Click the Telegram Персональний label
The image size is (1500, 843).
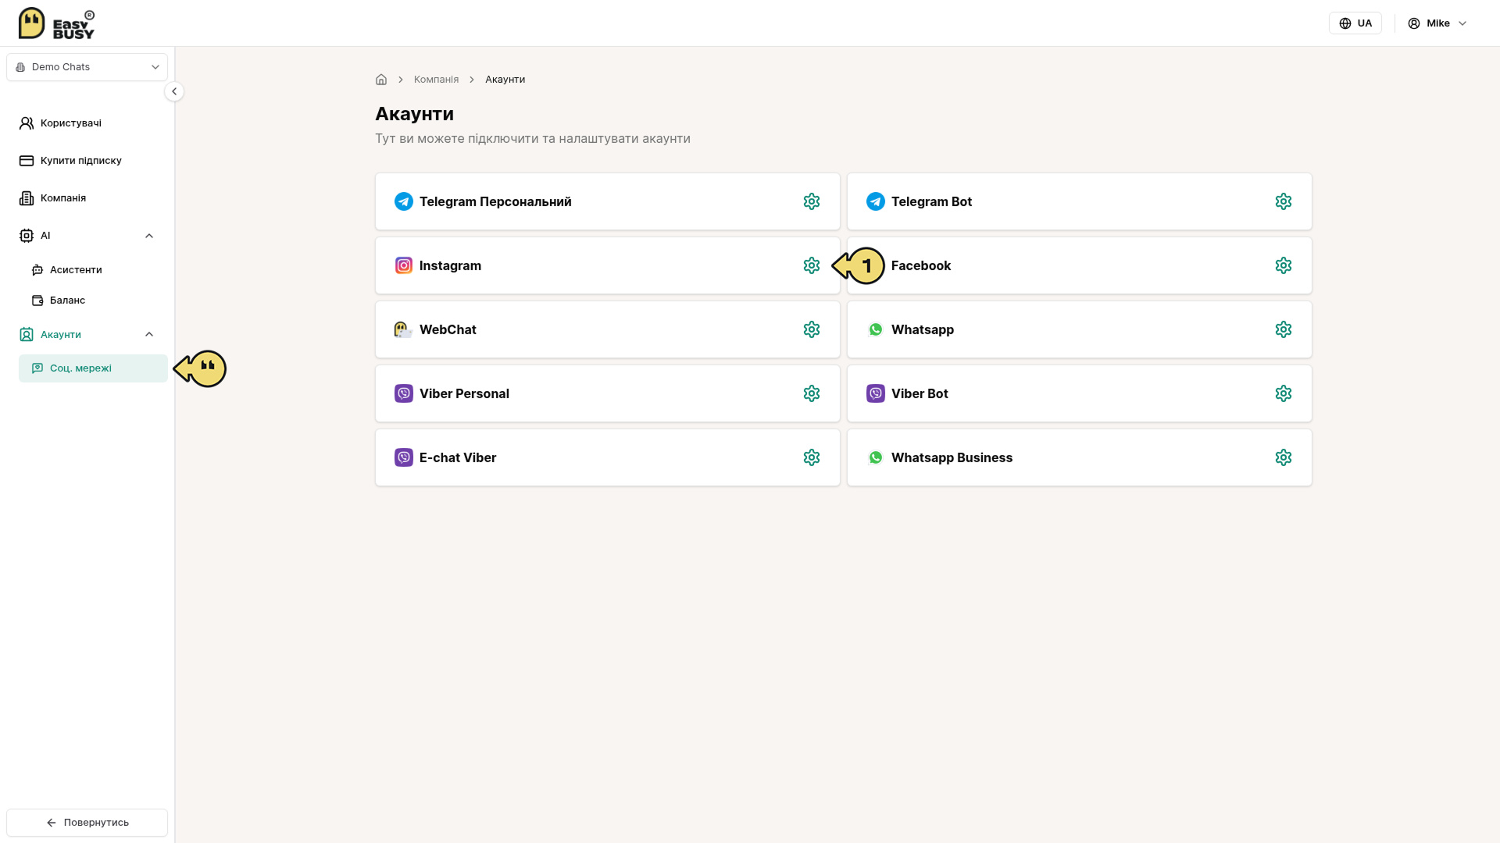click(495, 201)
